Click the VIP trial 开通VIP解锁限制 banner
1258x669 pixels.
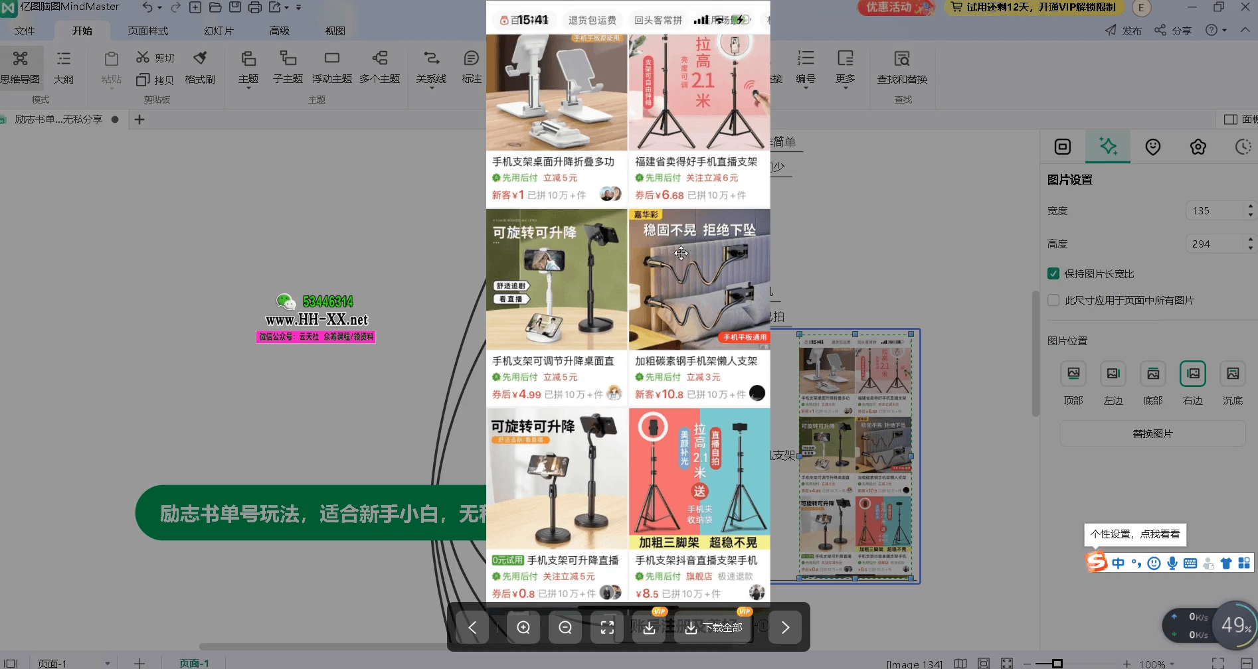tap(1034, 7)
